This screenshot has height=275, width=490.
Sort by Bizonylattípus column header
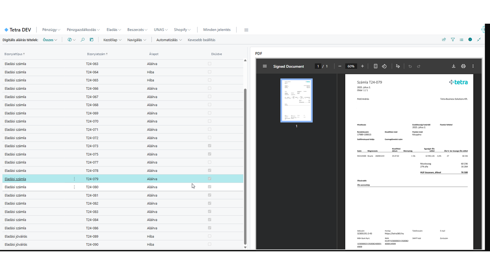pos(15,54)
